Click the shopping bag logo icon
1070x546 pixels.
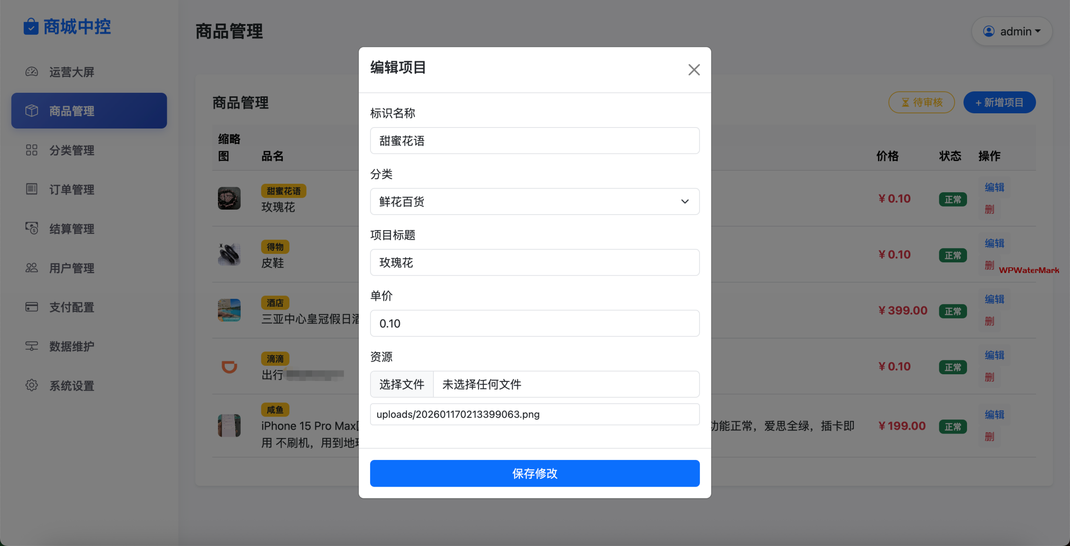click(x=31, y=26)
